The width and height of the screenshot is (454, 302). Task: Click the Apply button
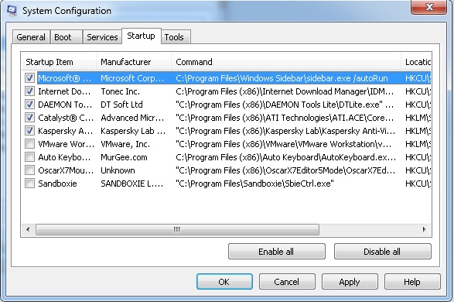tap(350, 281)
